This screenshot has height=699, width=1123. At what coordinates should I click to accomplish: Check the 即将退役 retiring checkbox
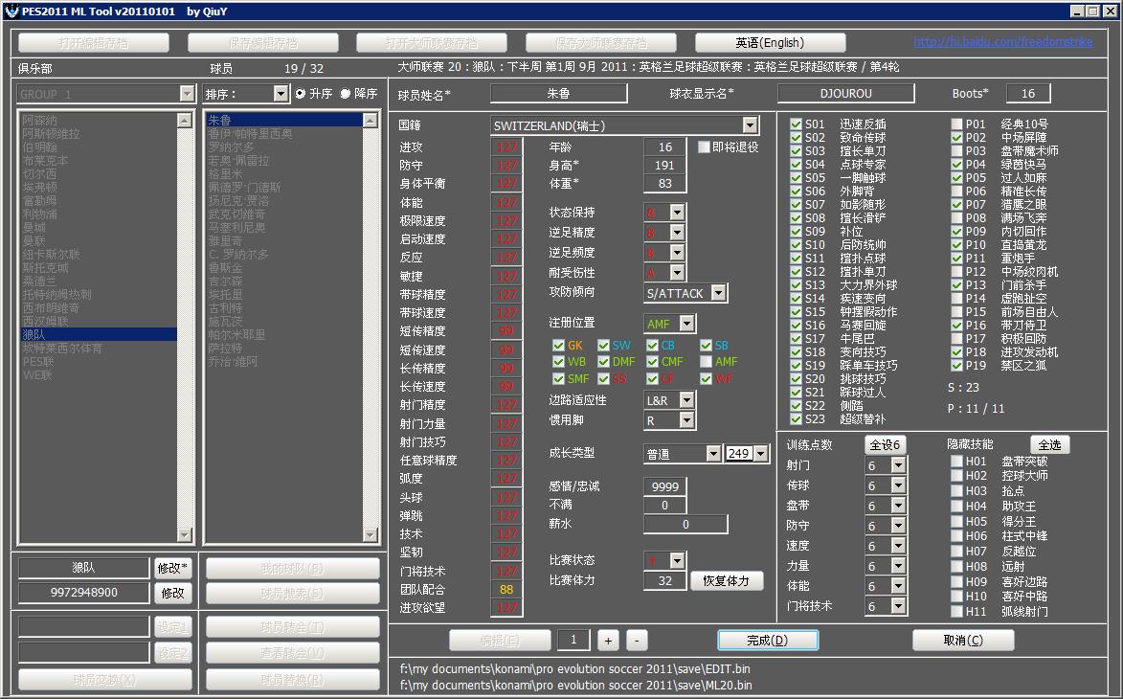pyautogui.click(x=705, y=147)
